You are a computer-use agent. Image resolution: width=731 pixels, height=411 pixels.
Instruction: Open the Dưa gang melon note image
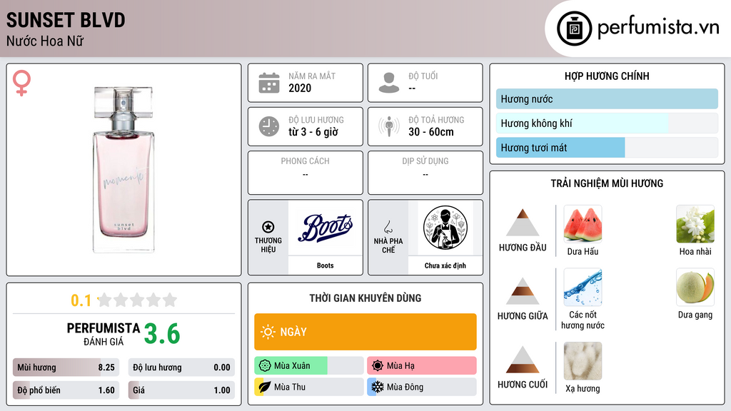point(695,287)
